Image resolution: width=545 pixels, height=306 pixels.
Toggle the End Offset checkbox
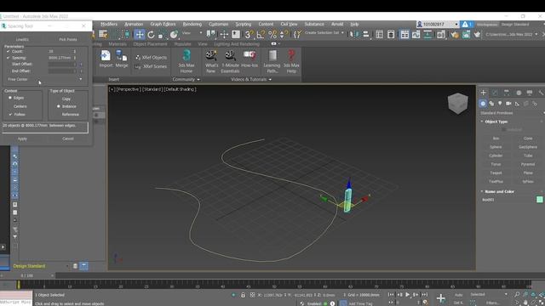[x=8, y=71]
